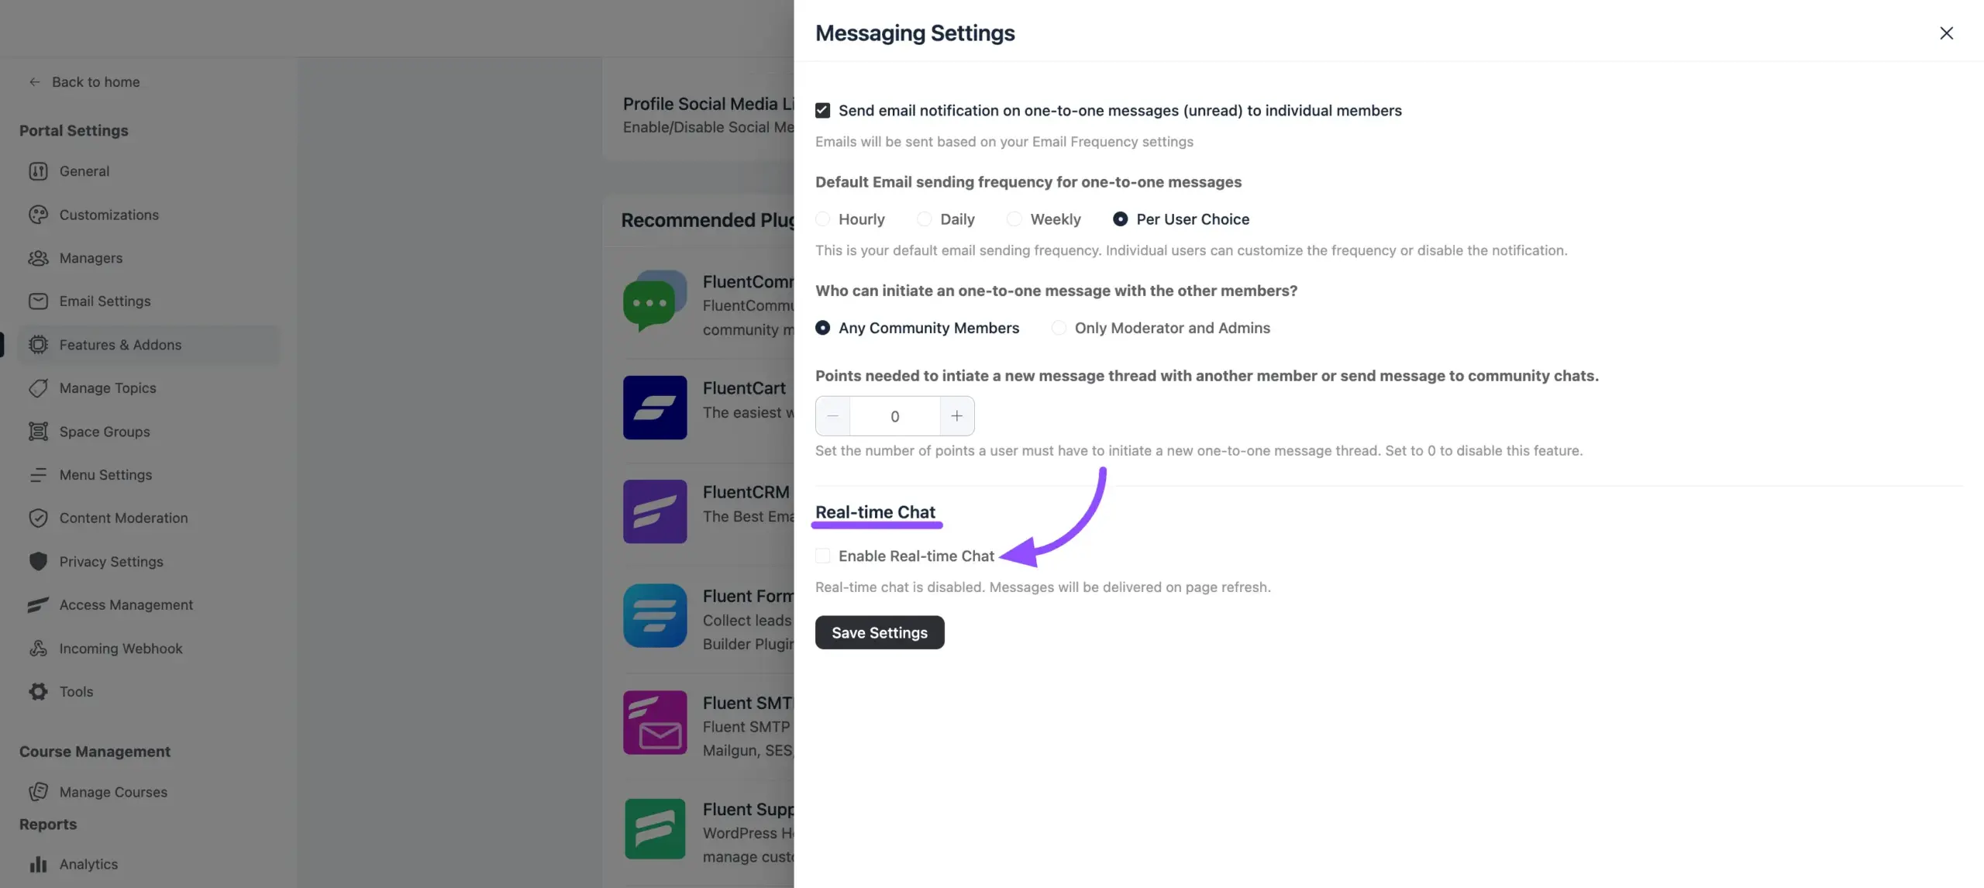The image size is (1984, 888).
Task: Uncheck the send email notification checkbox
Action: click(823, 111)
